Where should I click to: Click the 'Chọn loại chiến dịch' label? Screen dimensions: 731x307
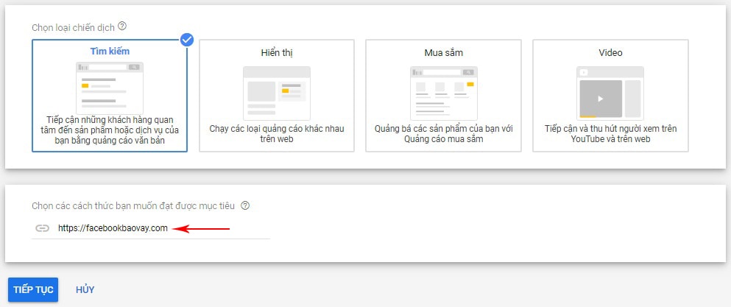pyautogui.click(x=73, y=27)
